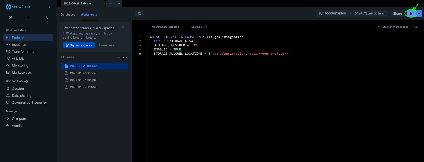The image size is (424, 162).
Task: Add a new worksheet with plus icon
Action: (118, 57)
